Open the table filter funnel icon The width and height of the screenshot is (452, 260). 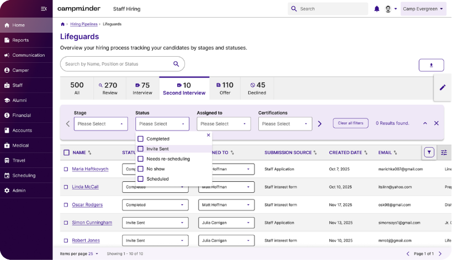429,153
